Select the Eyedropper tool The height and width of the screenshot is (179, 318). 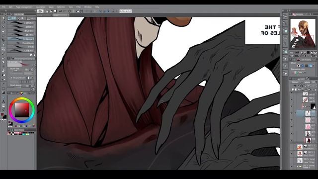point(3,45)
